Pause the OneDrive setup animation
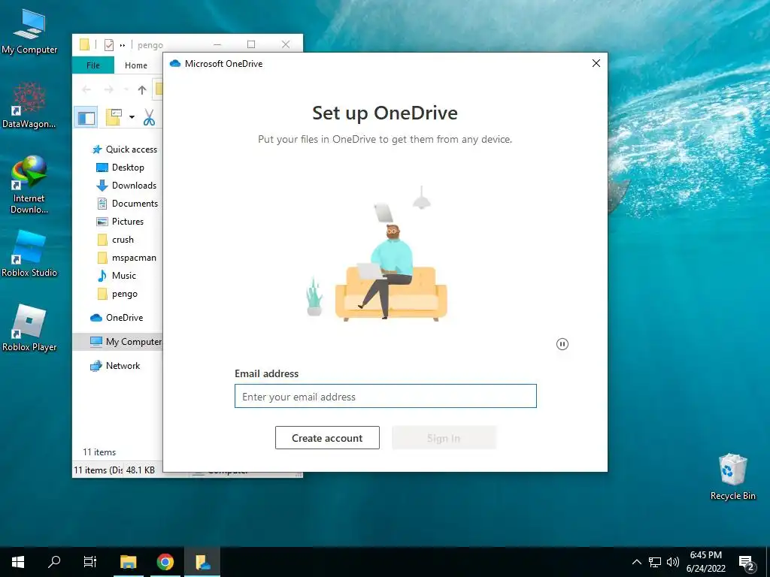The image size is (770, 577). point(562,344)
